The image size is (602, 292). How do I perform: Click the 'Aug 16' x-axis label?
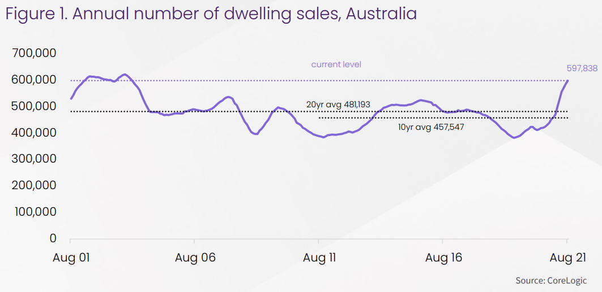(443, 258)
